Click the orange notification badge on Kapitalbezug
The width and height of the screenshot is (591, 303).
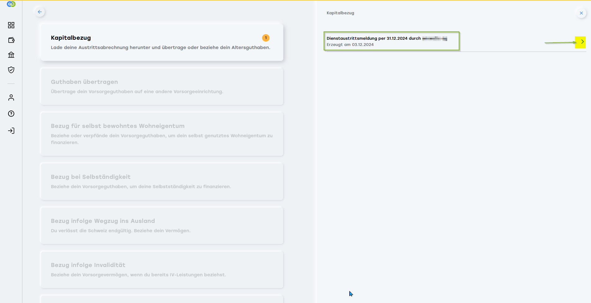266,38
